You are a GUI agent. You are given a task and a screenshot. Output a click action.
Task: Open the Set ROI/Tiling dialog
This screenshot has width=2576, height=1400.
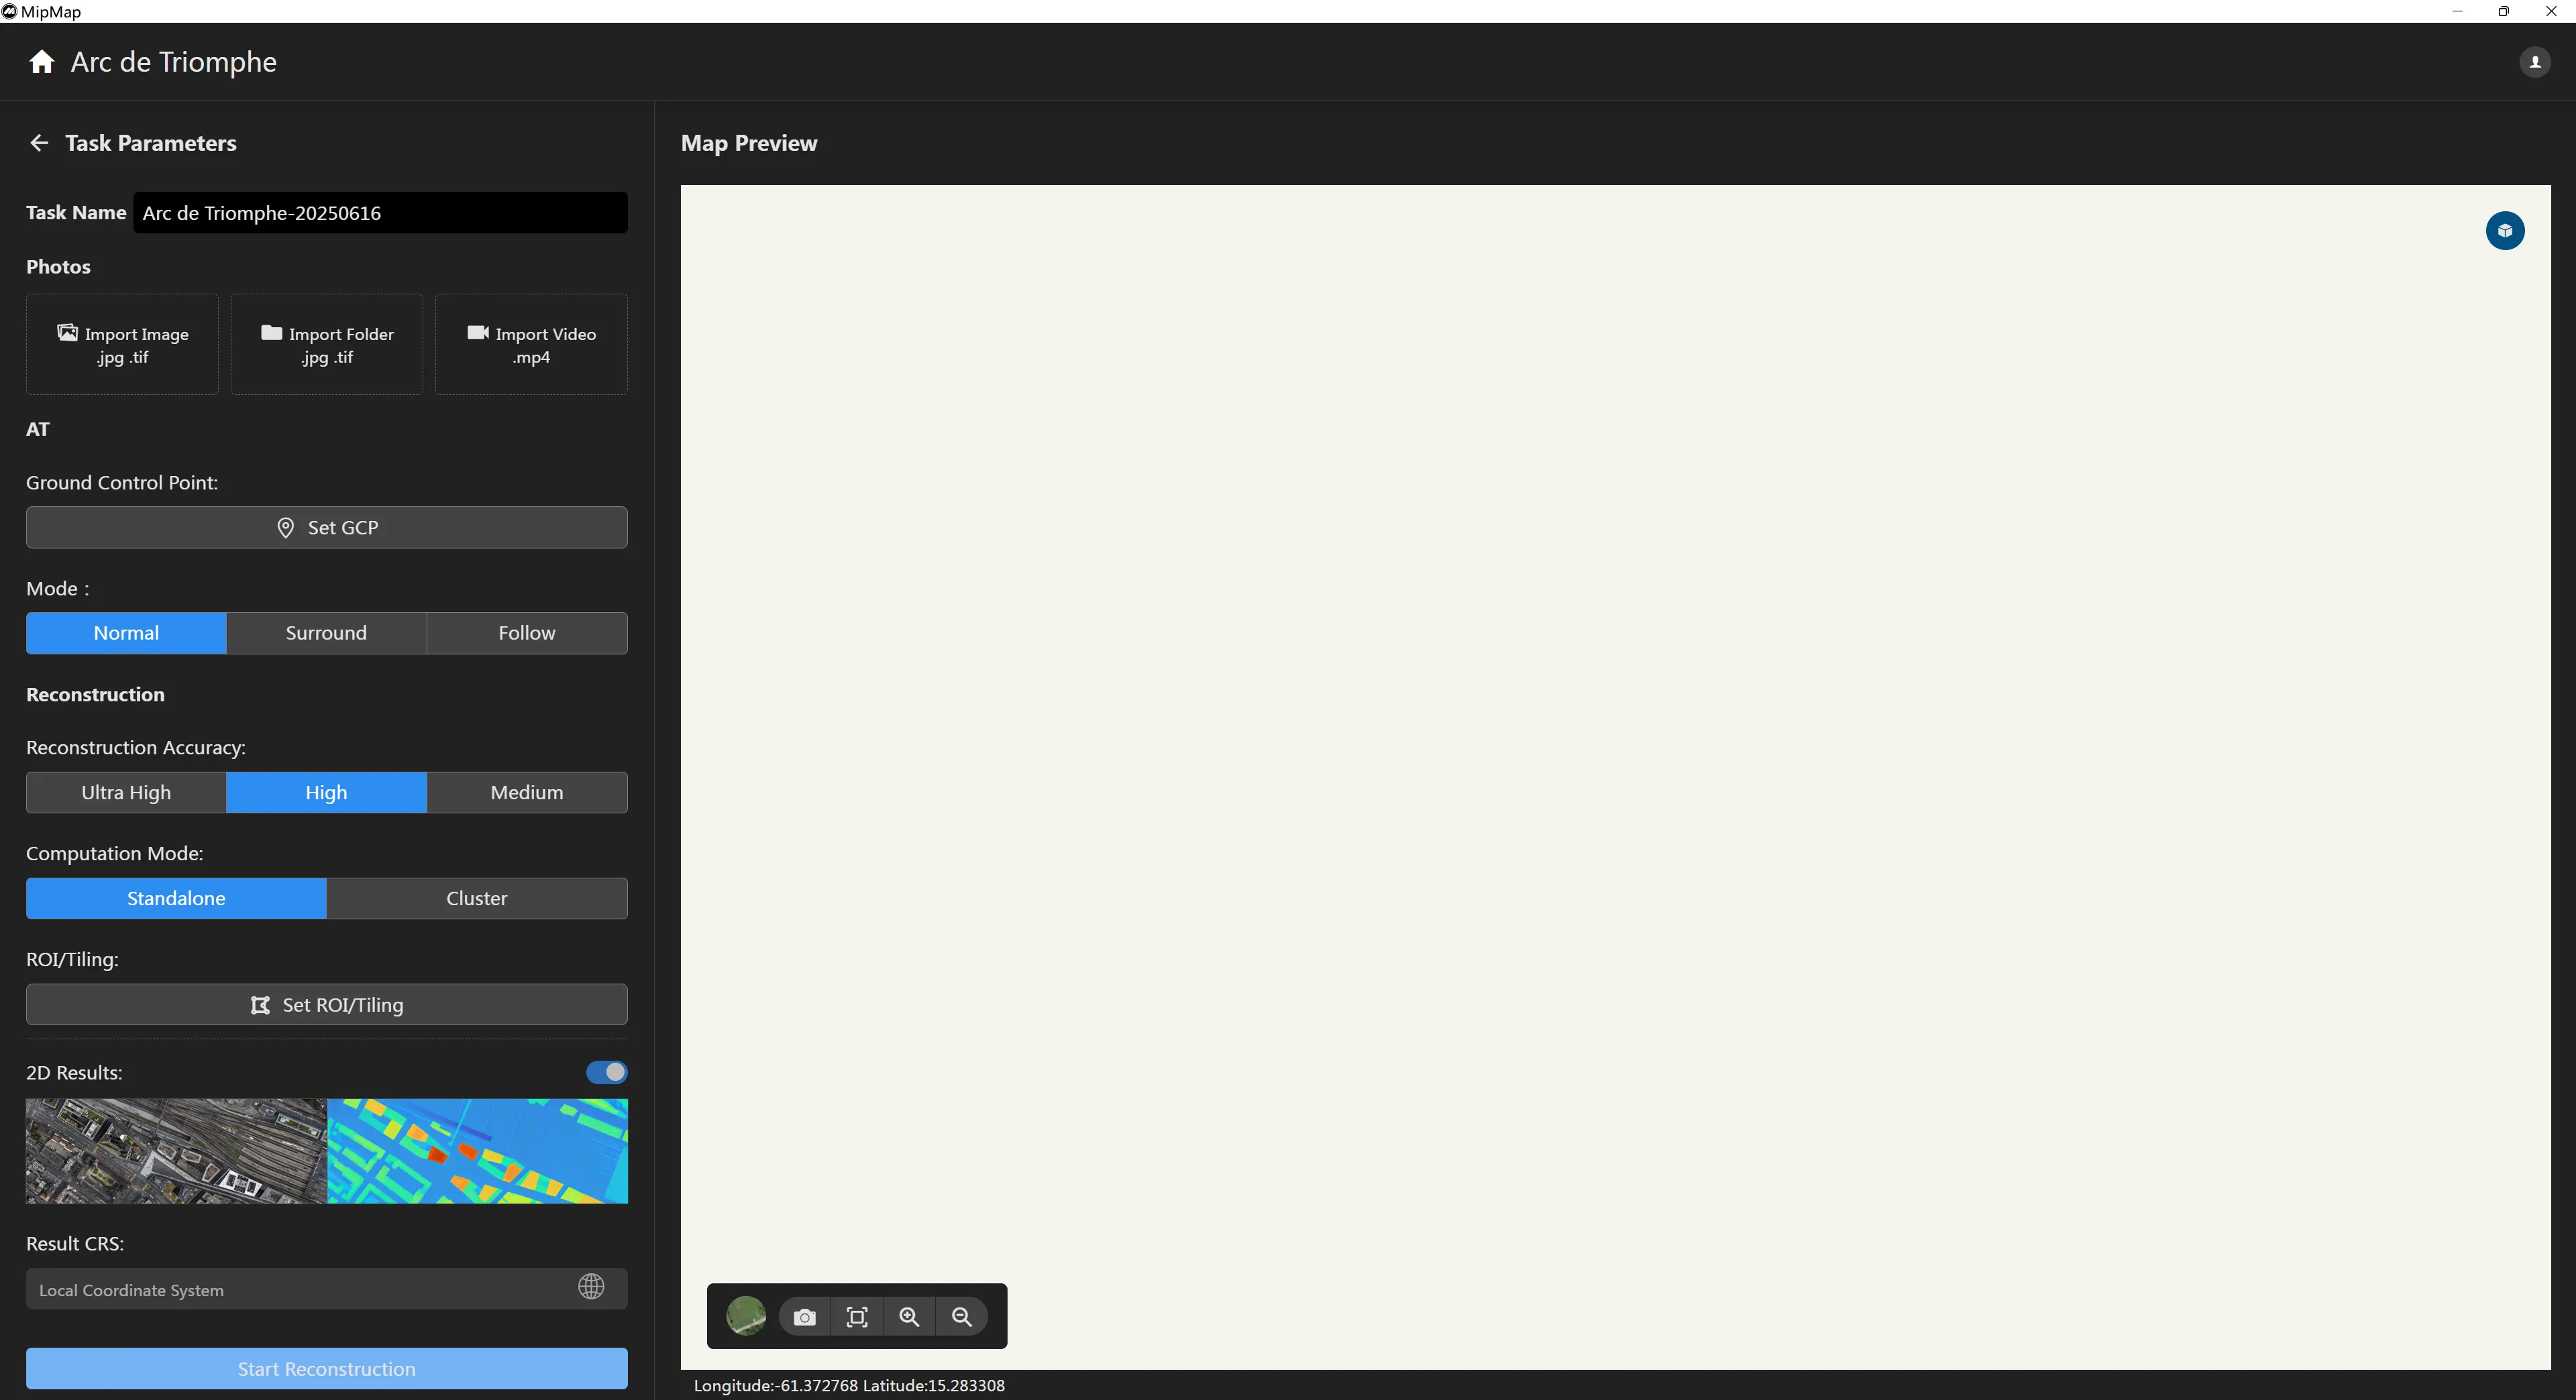326,1004
